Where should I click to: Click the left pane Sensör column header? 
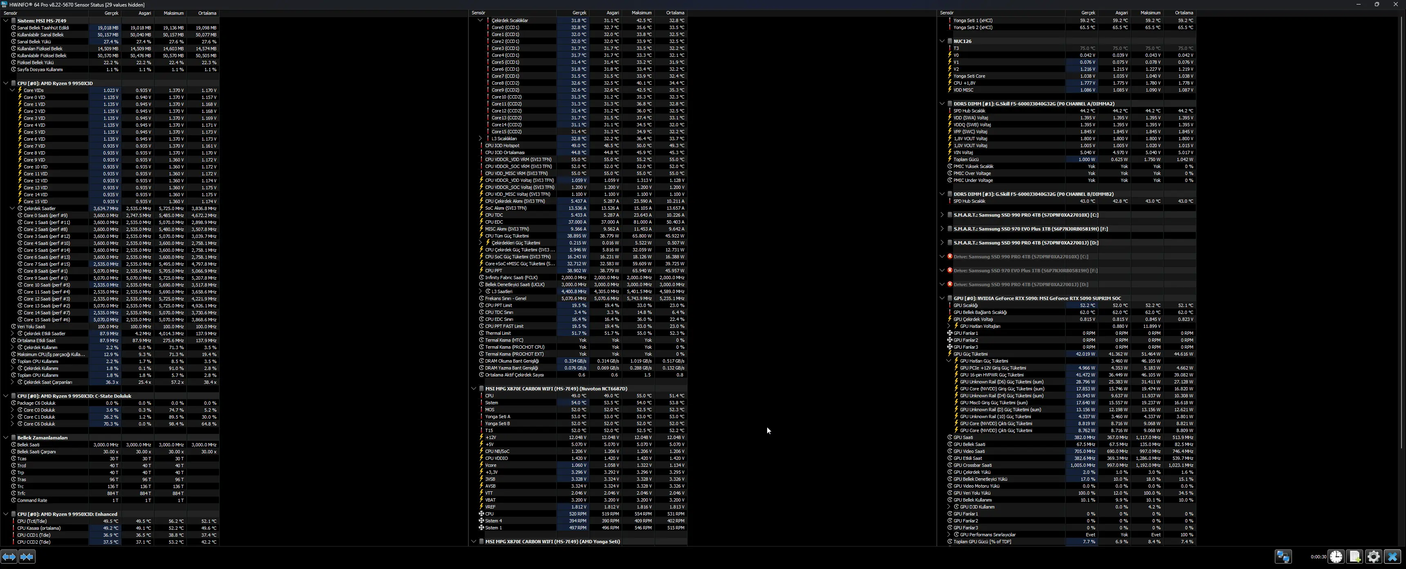click(44, 13)
